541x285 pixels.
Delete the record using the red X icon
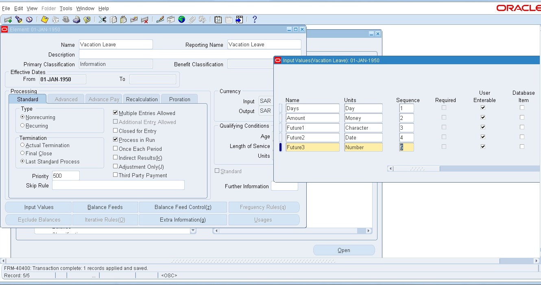pos(144,19)
